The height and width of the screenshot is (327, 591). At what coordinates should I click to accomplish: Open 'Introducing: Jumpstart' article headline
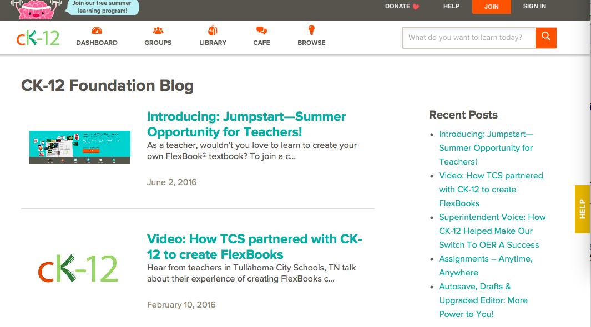[x=246, y=124]
